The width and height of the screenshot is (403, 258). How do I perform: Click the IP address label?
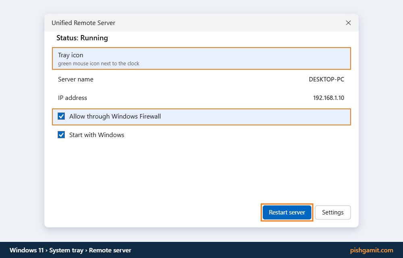pyautogui.click(x=73, y=98)
